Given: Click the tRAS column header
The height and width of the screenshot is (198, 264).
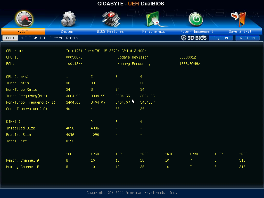Looking at the screenshot, I should 144,154.
